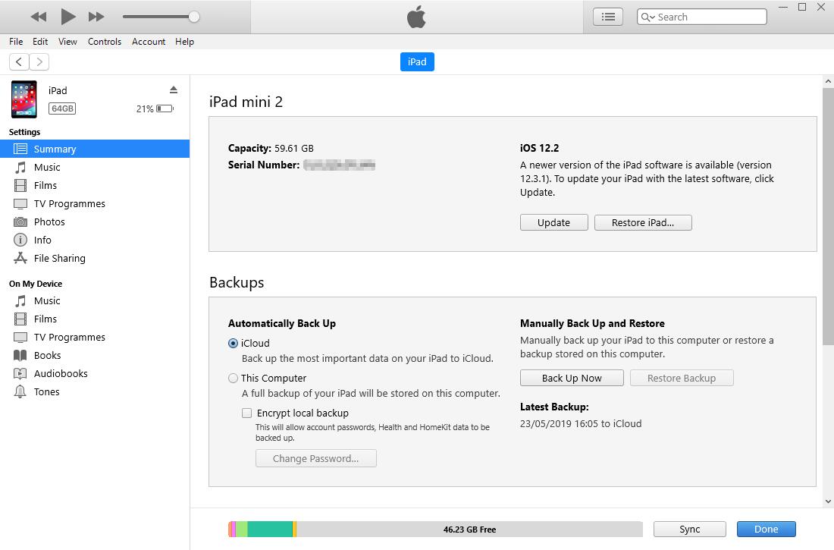This screenshot has width=834, height=550.
Task: Go back with the left chevron
Action: [x=19, y=61]
